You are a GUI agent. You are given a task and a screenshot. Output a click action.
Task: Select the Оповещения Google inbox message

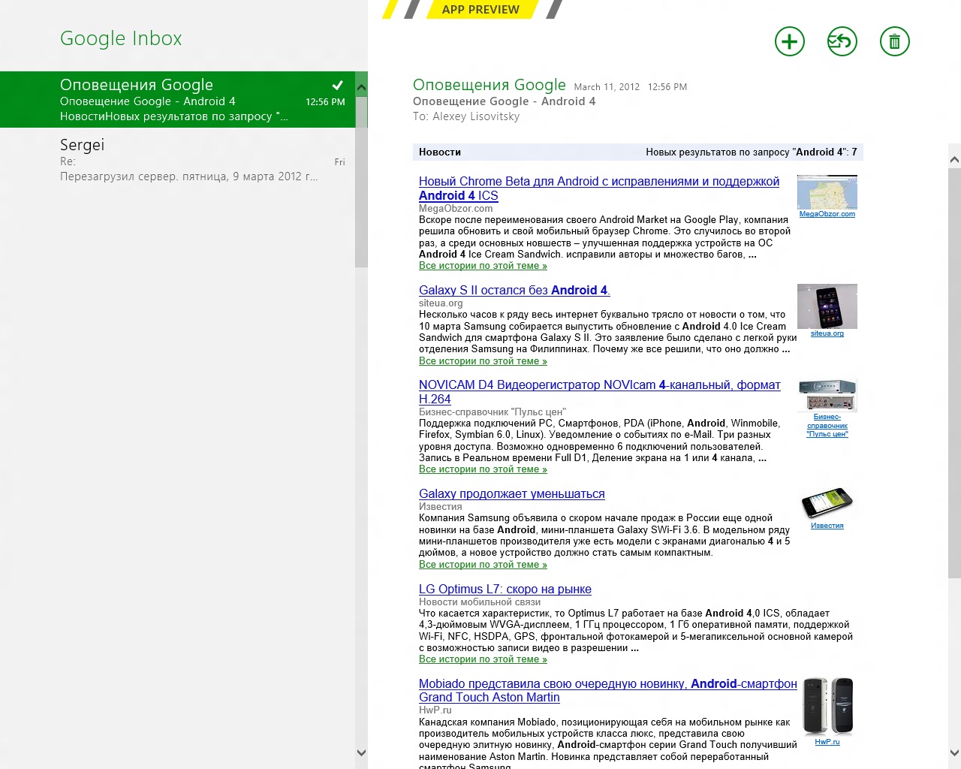[x=177, y=99]
